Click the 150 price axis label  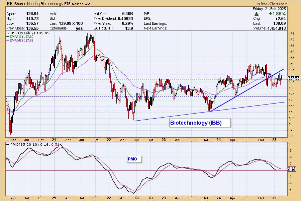(x=292, y=64)
